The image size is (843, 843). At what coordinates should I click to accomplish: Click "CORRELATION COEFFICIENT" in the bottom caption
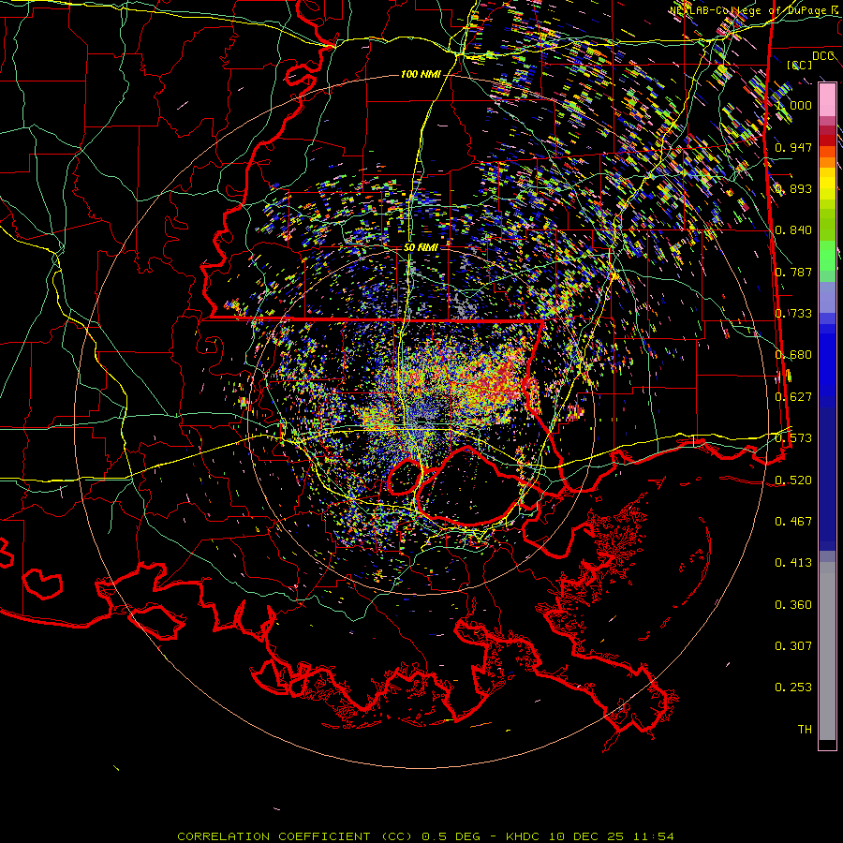pos(274,836)
